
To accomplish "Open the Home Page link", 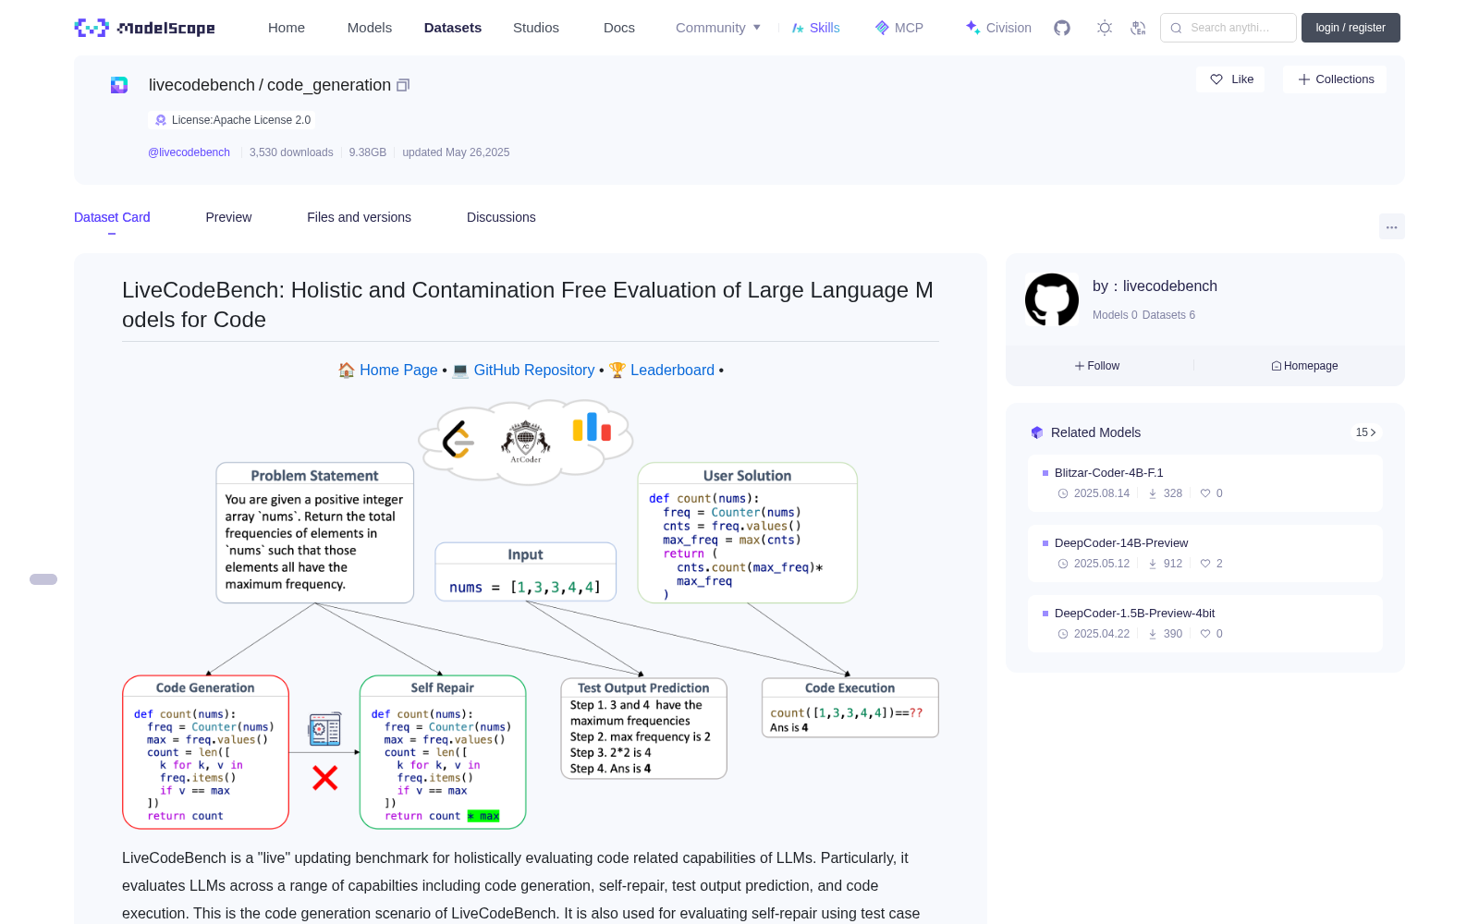I will click(398, 371).
